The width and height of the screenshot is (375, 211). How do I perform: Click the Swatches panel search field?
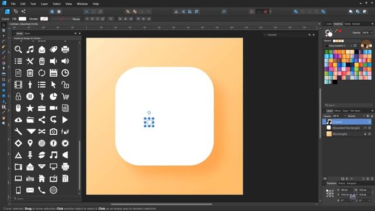click(348, 105)
